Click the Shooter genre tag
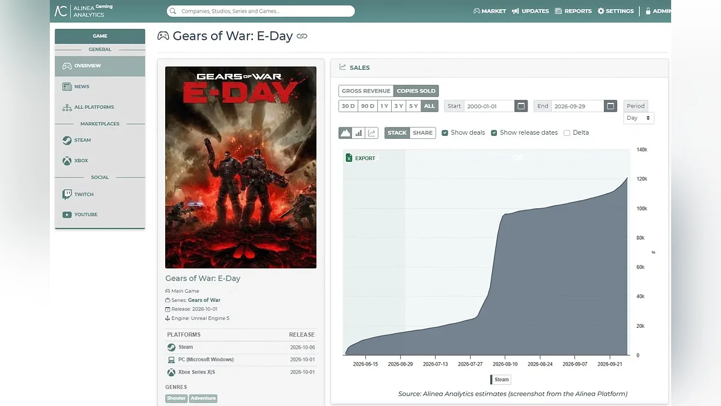 (x=177, y=398)
